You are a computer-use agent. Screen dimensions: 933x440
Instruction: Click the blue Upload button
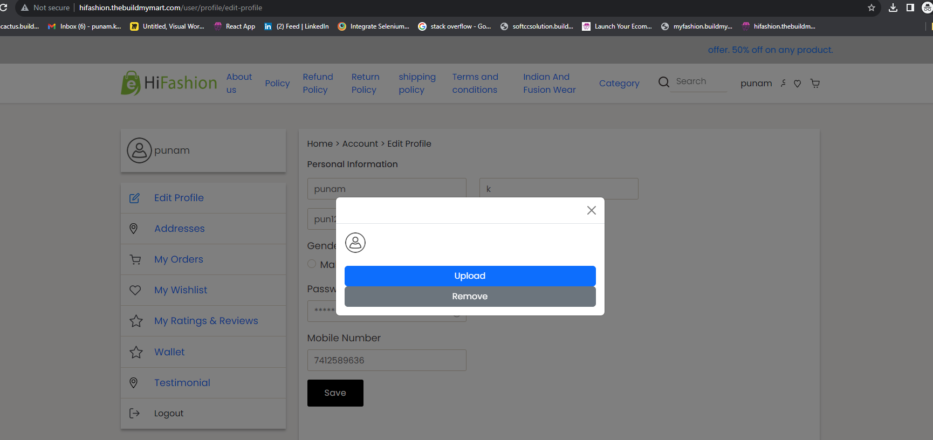click(470, 276)
